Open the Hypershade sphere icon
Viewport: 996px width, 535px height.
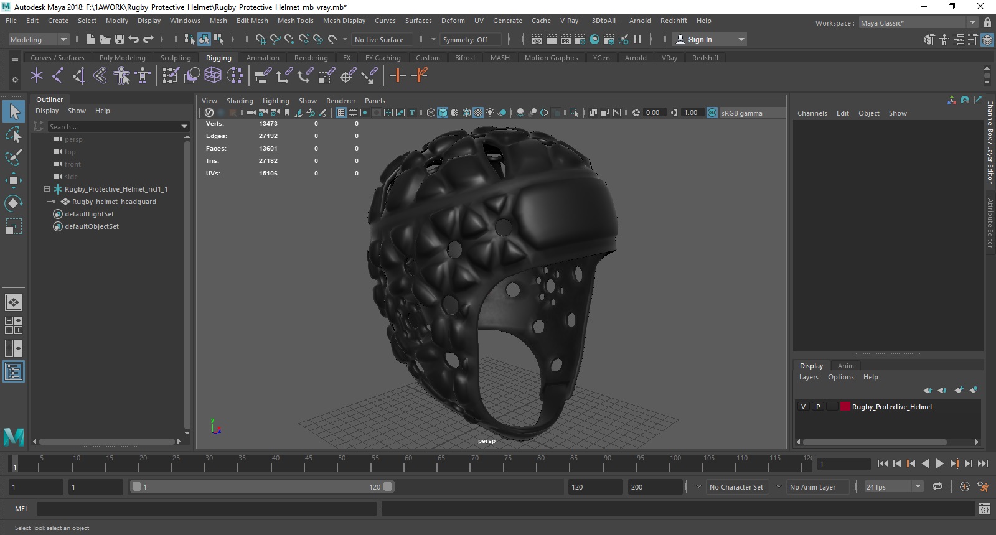594,39
